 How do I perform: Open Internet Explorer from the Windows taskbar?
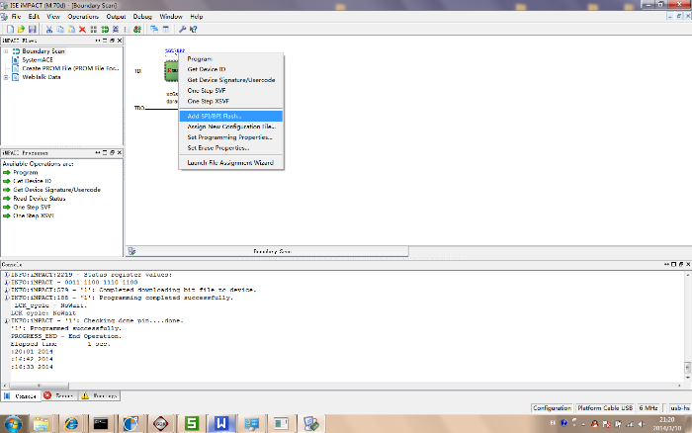70,422
